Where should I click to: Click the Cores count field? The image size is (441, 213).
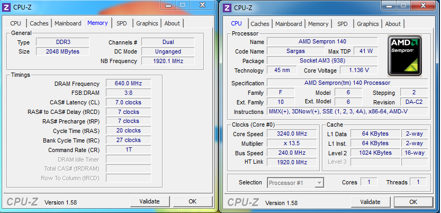369,182
